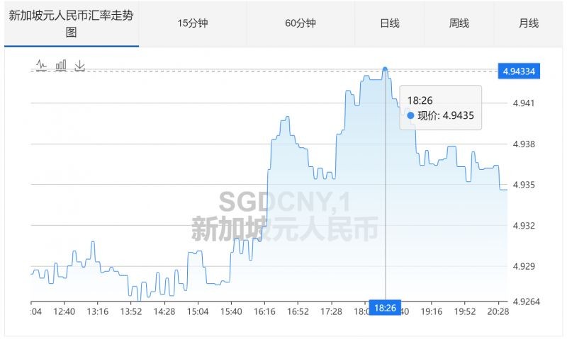
Task: Click the 16:16 label on time axis
Action: tap(264, 311)
